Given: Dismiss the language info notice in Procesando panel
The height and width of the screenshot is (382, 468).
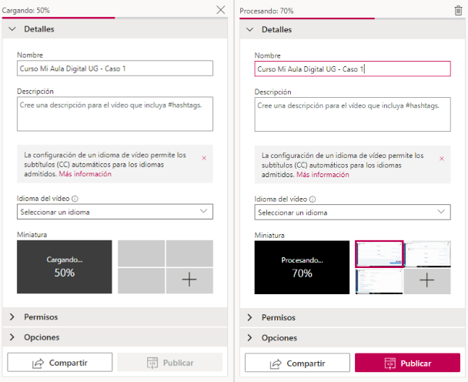Looking at the screenshot, I should pos(442,159).
